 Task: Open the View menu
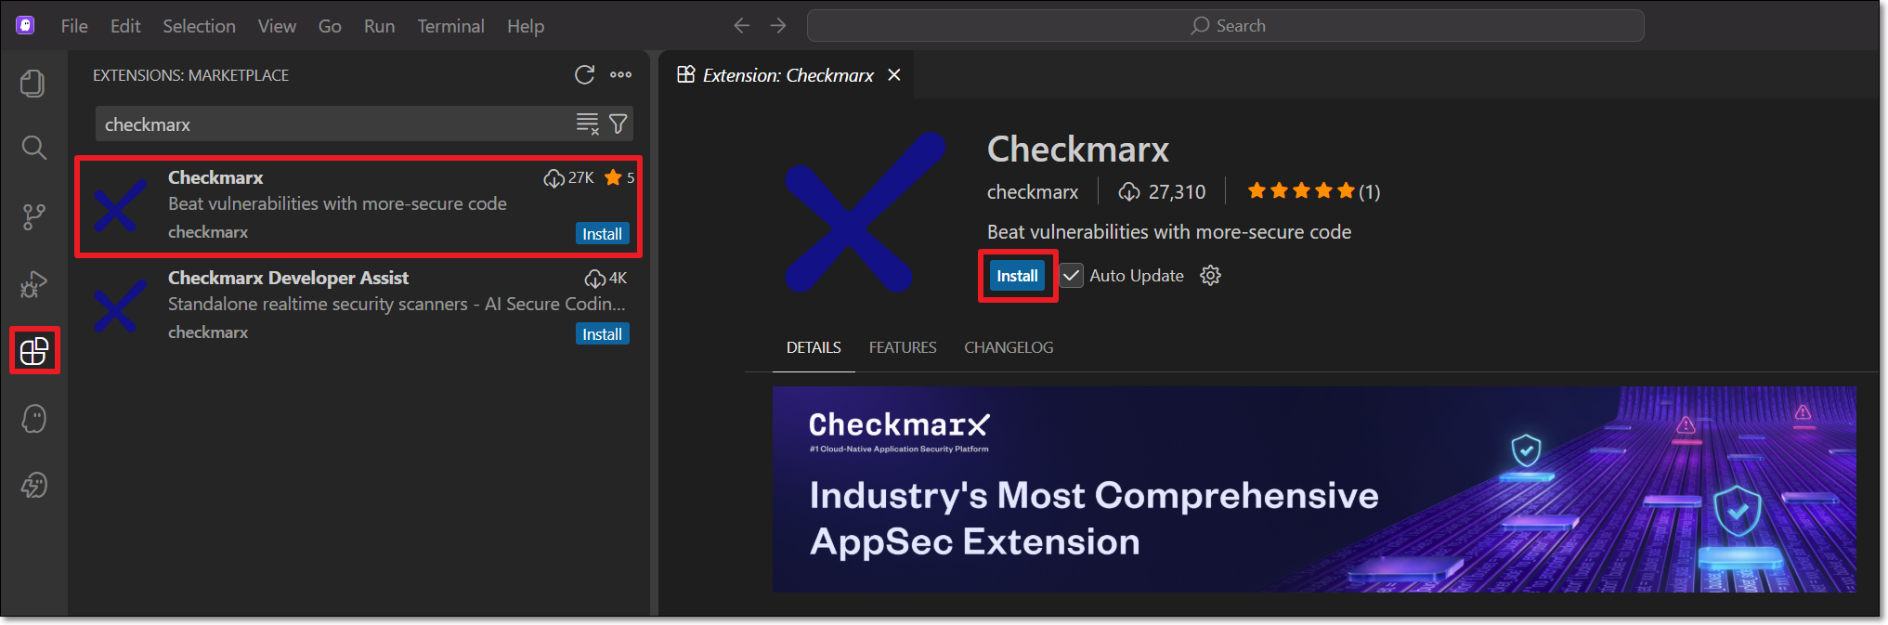(x=277, y=26)
